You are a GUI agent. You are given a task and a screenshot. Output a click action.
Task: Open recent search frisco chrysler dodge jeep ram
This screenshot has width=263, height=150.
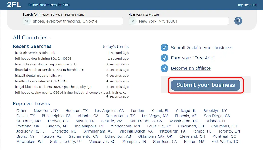click(x=46, y=64)
